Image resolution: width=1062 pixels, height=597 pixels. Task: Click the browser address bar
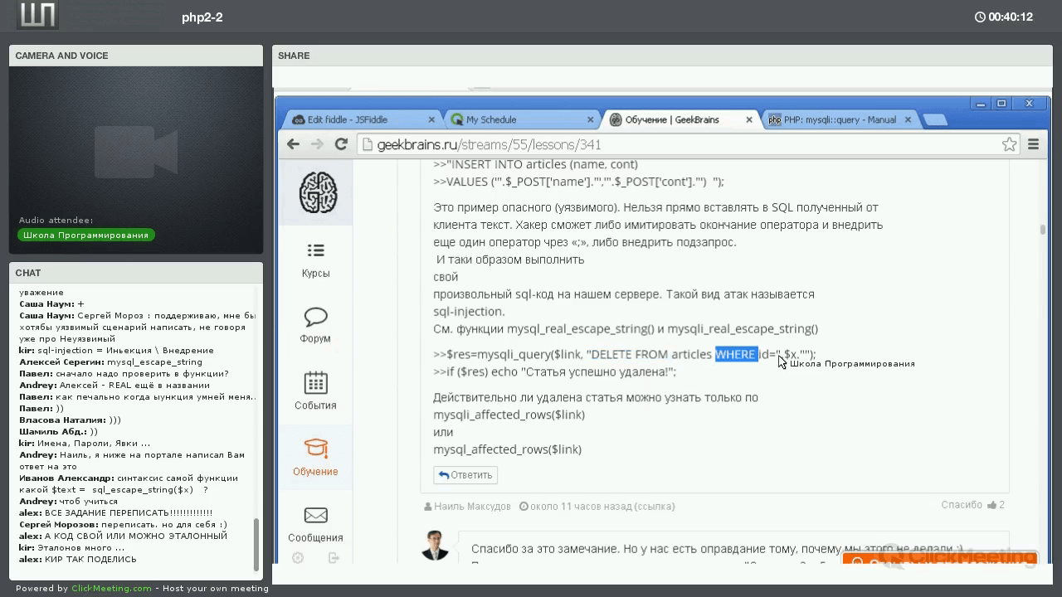click(x=689, y=144)
